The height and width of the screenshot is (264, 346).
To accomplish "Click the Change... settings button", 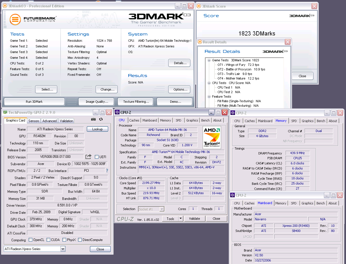I will pyautogui.click(x=107, y=89).
